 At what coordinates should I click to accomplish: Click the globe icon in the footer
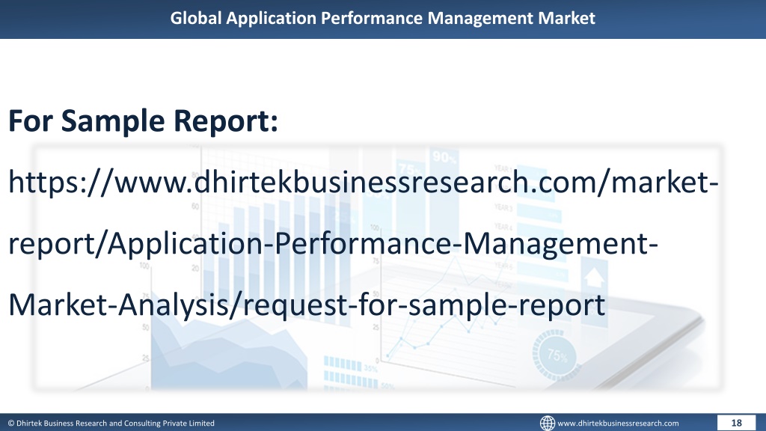point(547,424)
